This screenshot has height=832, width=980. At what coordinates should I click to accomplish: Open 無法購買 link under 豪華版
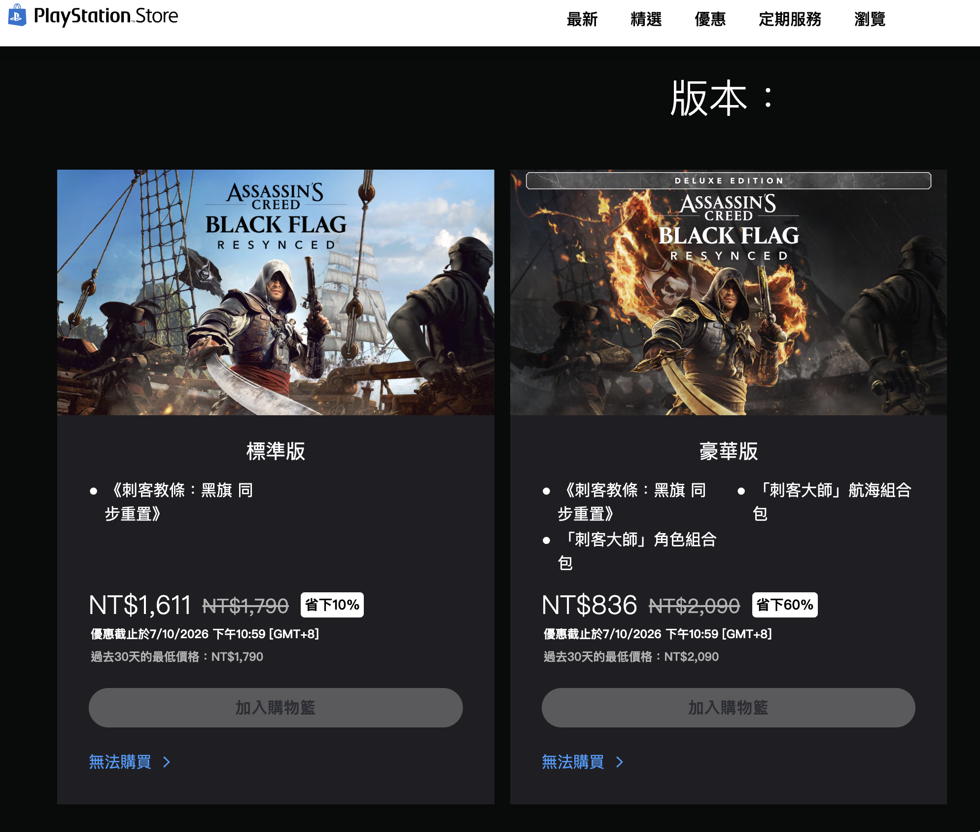pyautogui.click(x=573, y=762)
